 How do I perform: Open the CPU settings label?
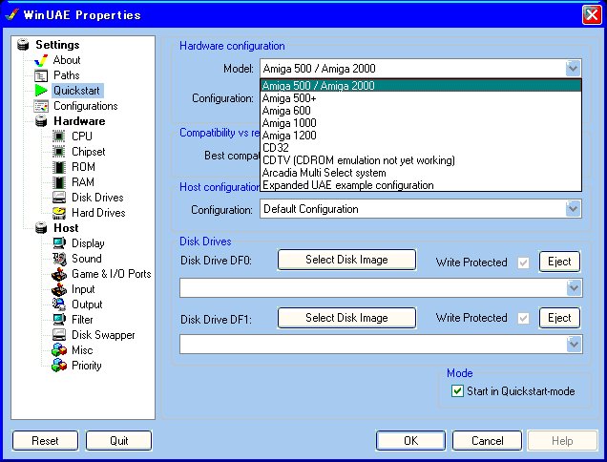[82, 136]
